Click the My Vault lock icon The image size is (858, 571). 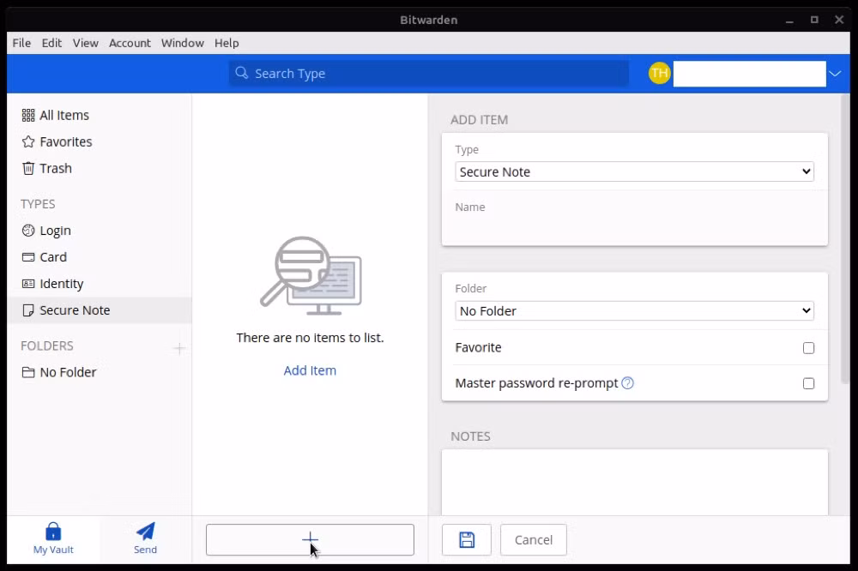pos(53,531)
